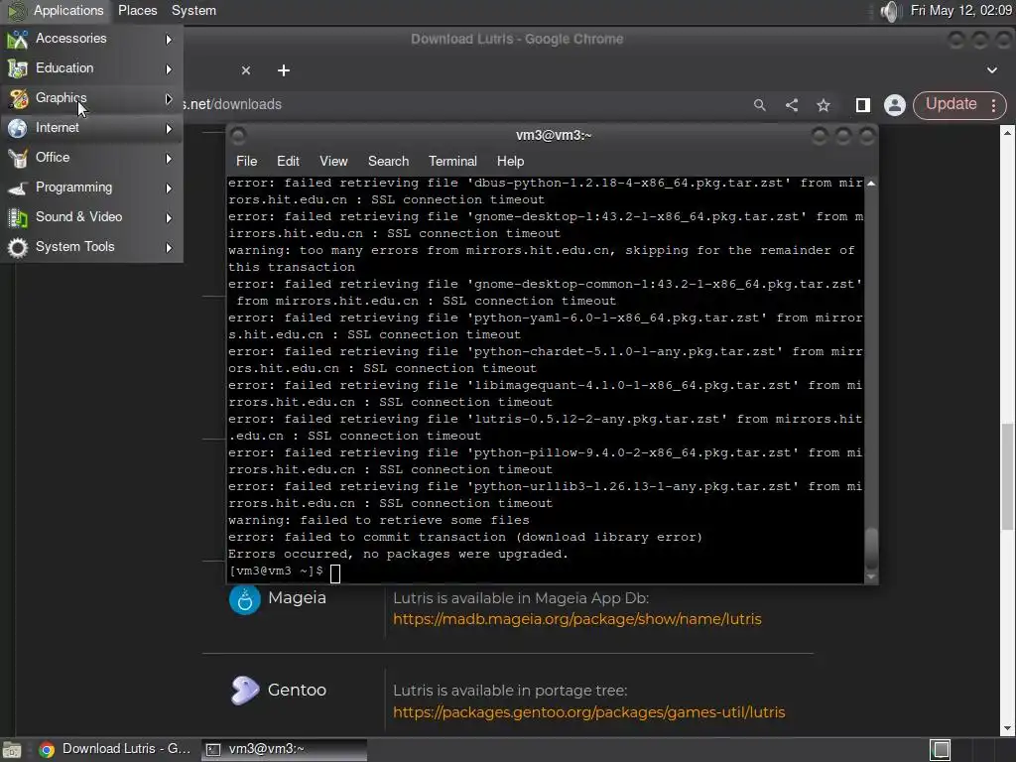Expand System Tools submenu arrow
The width and height of the screenshot is (1016, 762).
(x=169, y=248)
